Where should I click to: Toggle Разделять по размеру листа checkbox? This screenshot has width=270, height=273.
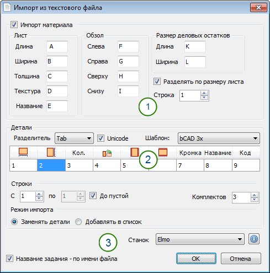click(157, 82)
